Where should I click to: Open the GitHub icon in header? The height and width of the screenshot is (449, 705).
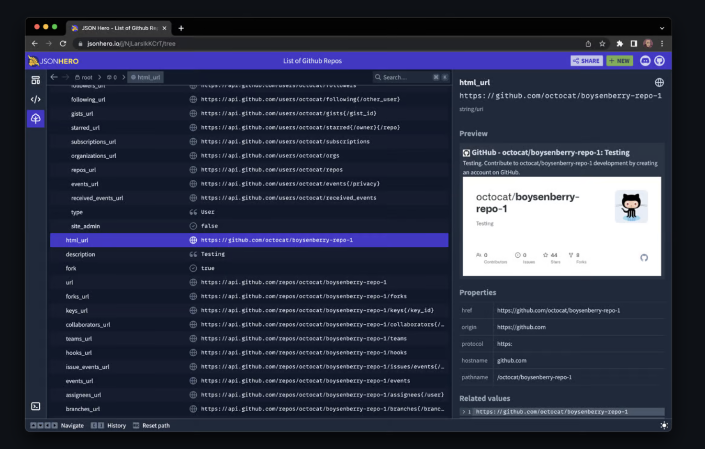click(660, 61)
